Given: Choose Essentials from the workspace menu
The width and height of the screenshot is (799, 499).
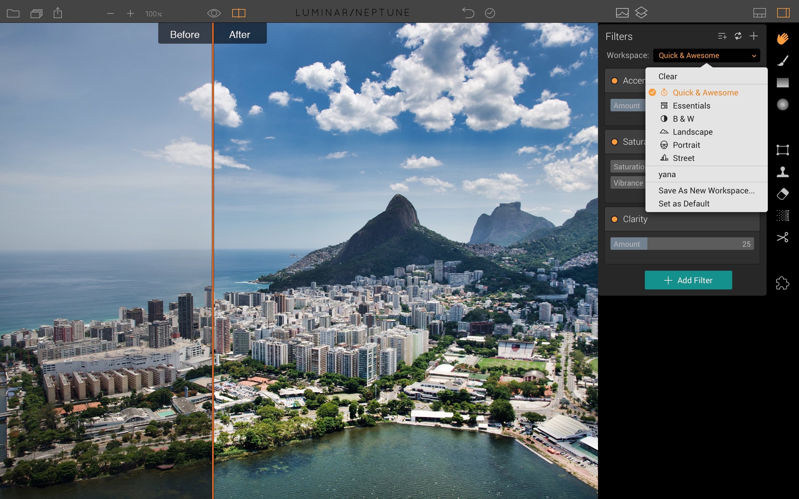Looking at the screenshot, I should tap(691, 106).
